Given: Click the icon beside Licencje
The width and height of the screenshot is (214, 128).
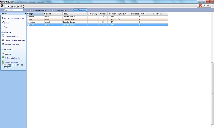Looking at the screenshot, I should click(3, 53).
